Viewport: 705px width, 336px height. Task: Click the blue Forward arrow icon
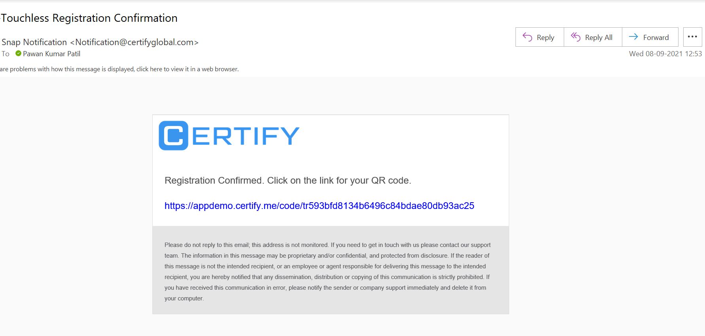[633, 37]
